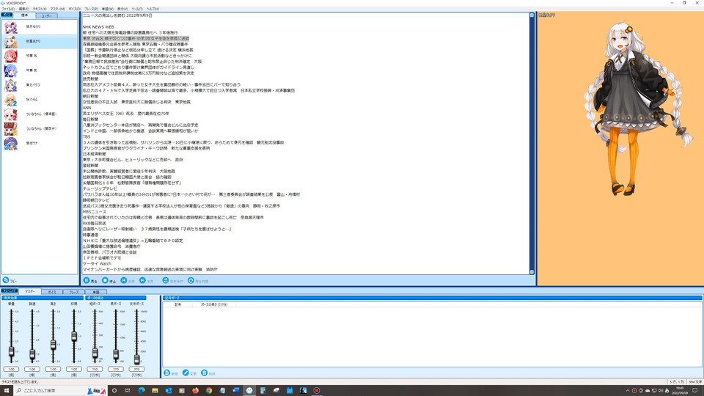The image size is (704, 396).
Task: Jump to start with 先頭 button
Action: point(128,281)
